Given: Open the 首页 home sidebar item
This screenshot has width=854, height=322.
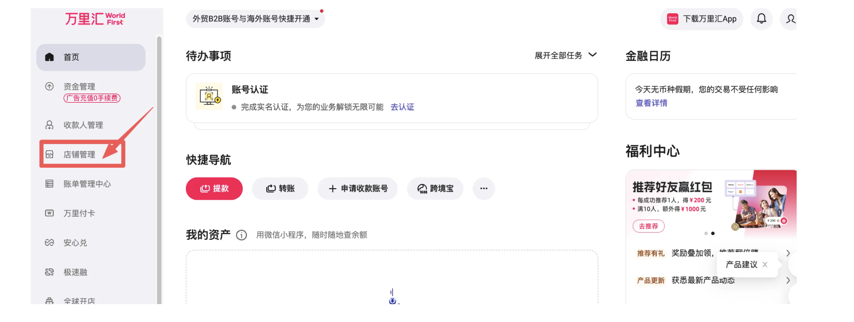Looking at the screenshot, I should click(x=91, y=57).
